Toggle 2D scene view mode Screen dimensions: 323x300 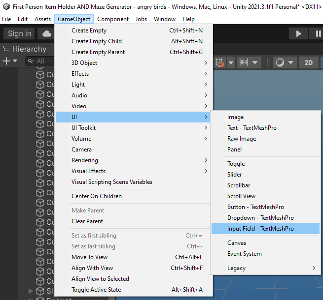(x=308, y=62)
